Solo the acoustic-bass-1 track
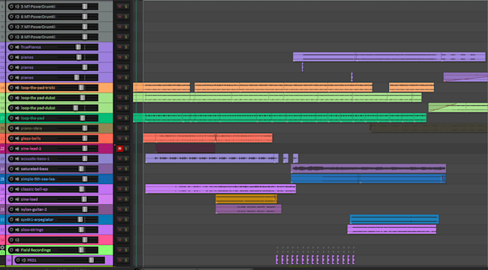This screenshot has height=270, width=488. [126, 159]
